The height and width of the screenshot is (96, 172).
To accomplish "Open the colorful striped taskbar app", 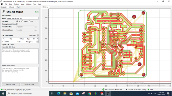I will click(96, 93).
